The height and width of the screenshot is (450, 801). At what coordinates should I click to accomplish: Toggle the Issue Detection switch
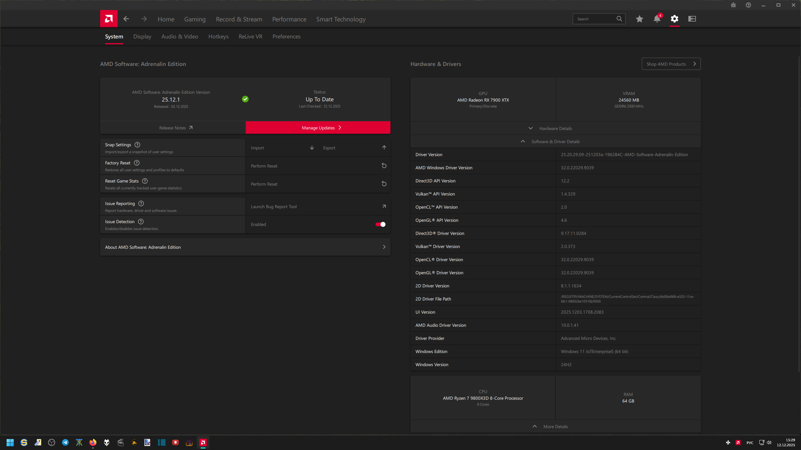pos(380,224)
